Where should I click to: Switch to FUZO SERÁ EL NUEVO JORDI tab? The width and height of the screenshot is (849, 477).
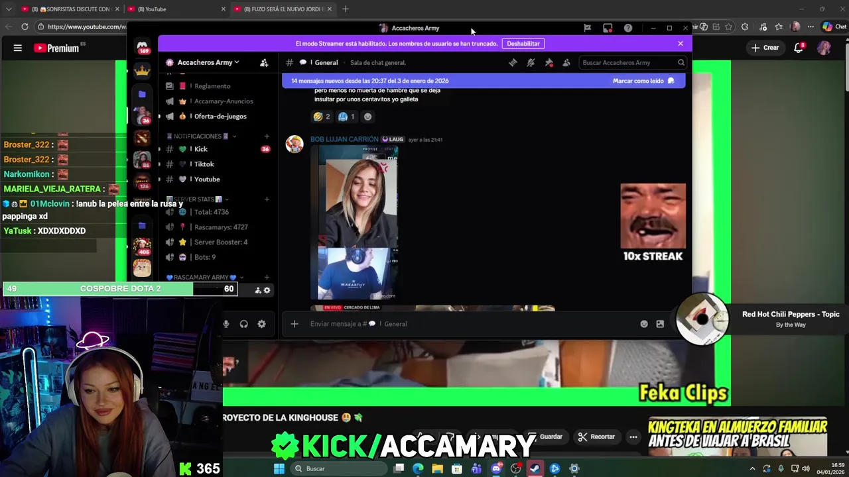pos(282,9)
